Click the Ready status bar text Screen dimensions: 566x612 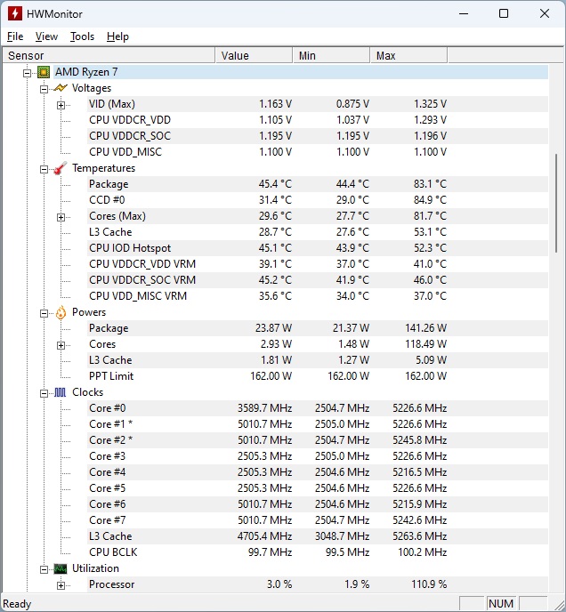tap(17, 604)
